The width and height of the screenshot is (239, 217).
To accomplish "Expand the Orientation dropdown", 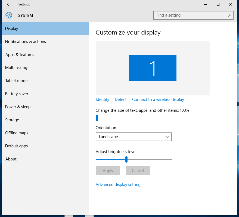I will click(x=134, y=137).
